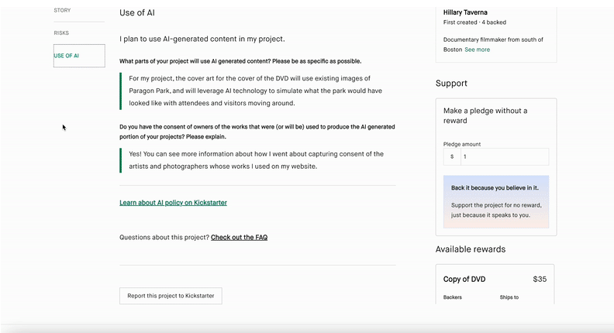The width and height of the screenshot is (614, 333).
Task: Open Learn about AI policy on Kickstarter
Action: coord(173,203)
